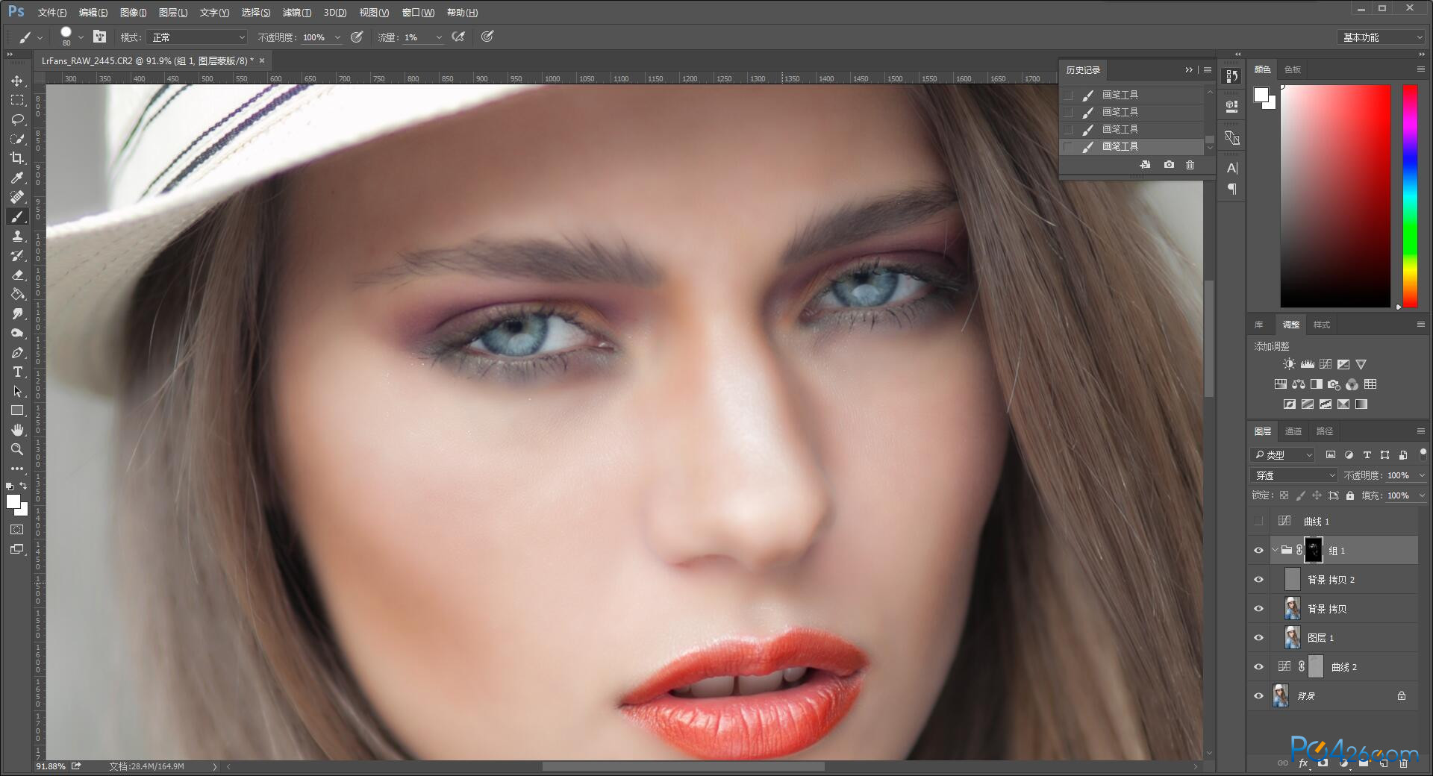Image resolution: width=1433 pixels, height=776 pixels.
Task: Select the Move tool
Action: (17, 81)
